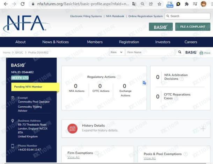Click the help icon beside CFTC Reparations Cases
Screen dimensions: 213x164
pos(176,98)
